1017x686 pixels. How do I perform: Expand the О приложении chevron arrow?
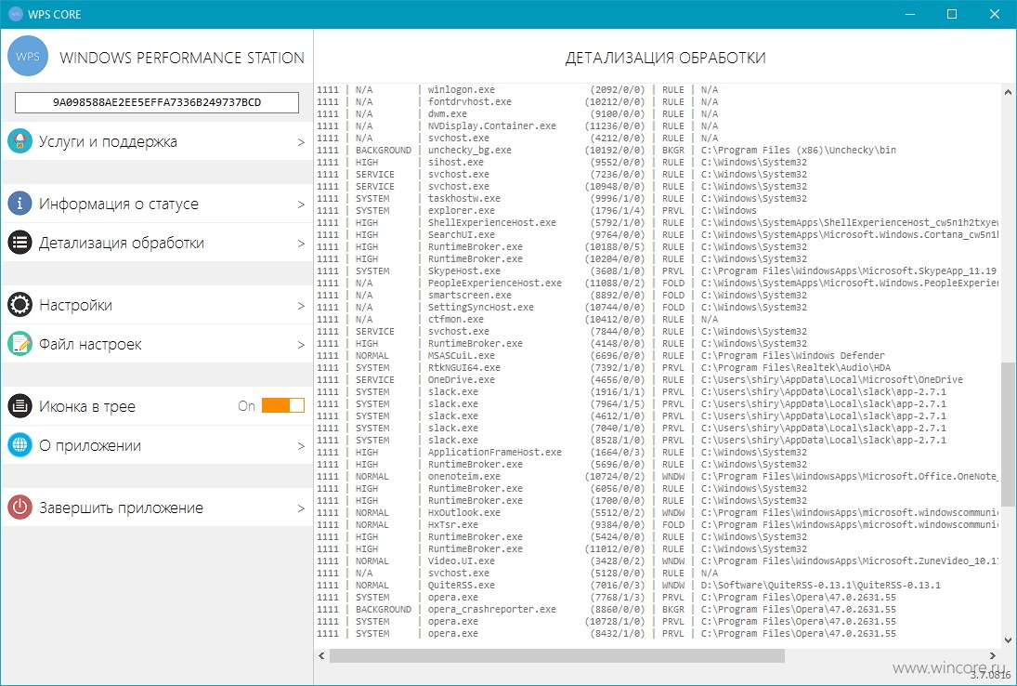point(301,446)
